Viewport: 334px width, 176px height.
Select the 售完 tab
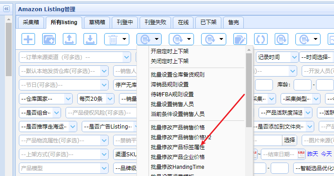233,22
